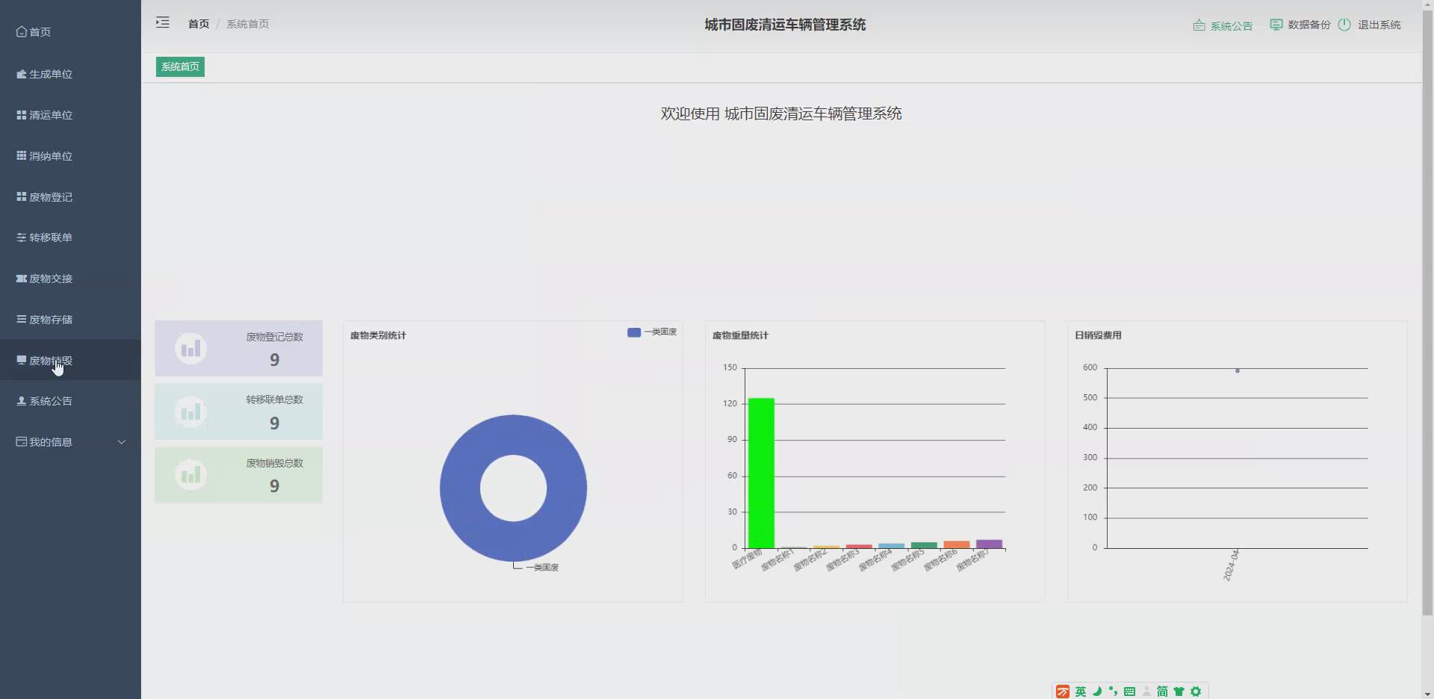Switch to the 系统首页 tab
1434x699 pixels.
179,66
